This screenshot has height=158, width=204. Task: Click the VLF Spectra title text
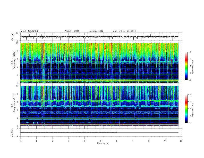(29, 31)
